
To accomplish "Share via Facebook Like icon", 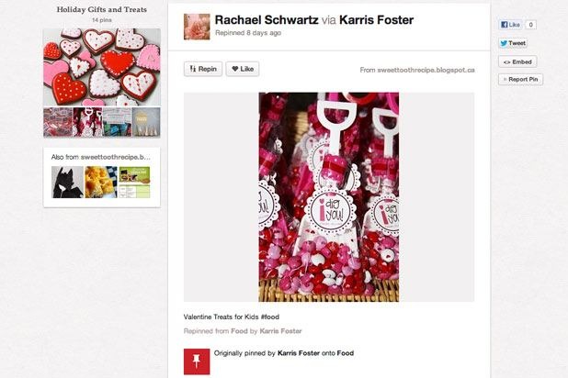I will point(511,25).
